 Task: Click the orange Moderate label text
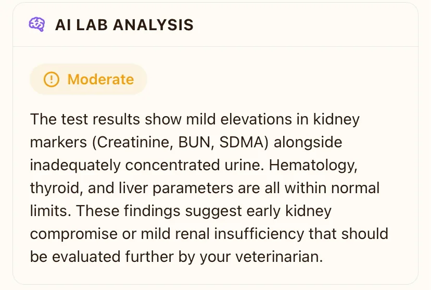[100, 80]
